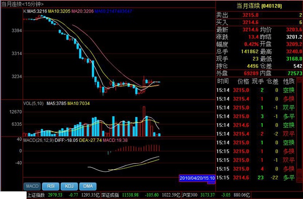Image resolution: width=303 pixels, height=199 pixels.
Task: Click the MA5:3216 label above the candlestick chart
Action: point(37,11)
